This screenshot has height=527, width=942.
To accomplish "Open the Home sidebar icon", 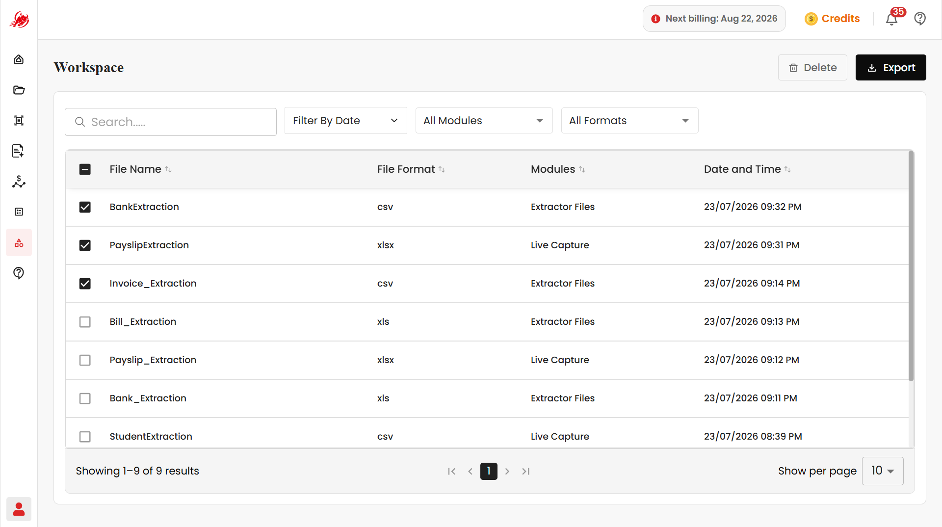I will (19, 59).
